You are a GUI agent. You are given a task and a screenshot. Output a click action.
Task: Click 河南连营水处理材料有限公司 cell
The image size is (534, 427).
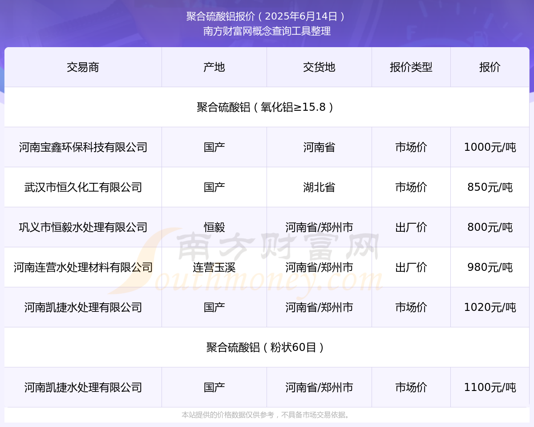(x=83, y=267)
